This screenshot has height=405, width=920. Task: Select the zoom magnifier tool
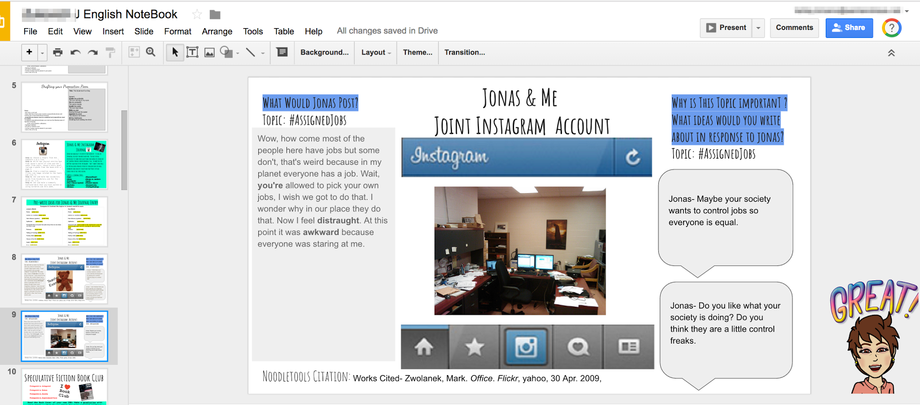[151, 52]
